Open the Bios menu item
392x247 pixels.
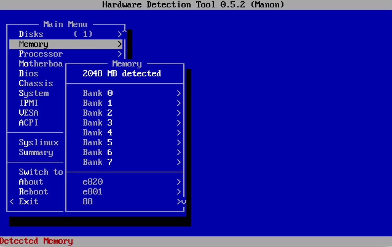pos(28,74)
